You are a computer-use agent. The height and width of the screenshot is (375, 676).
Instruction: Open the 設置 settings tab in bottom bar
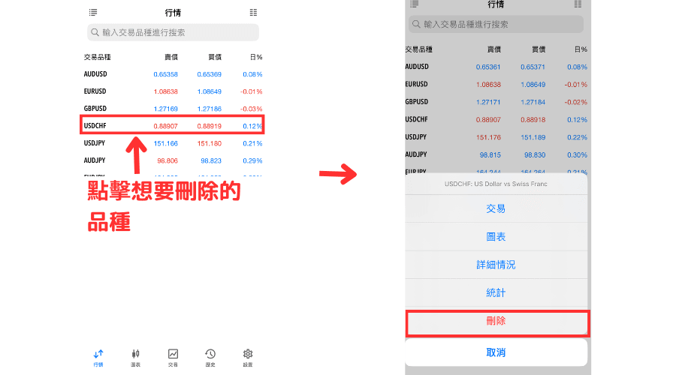[248, 357]
